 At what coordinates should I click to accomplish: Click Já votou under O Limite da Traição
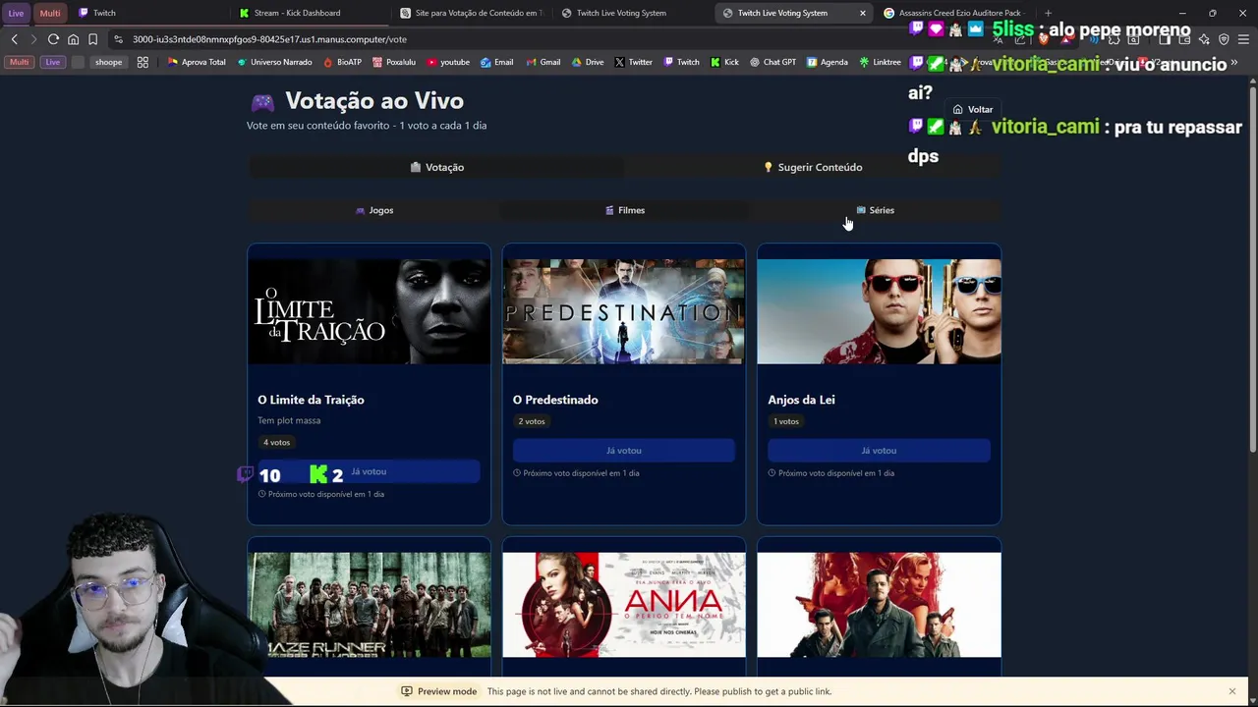[x=369, y=471]
